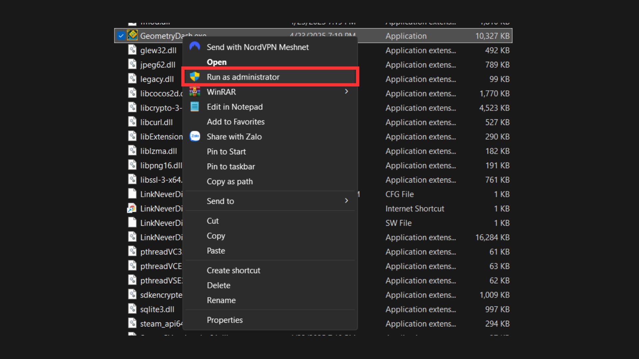Click the legacy.dll file icon
Screen dimensions: 639x359
[132, 79]
